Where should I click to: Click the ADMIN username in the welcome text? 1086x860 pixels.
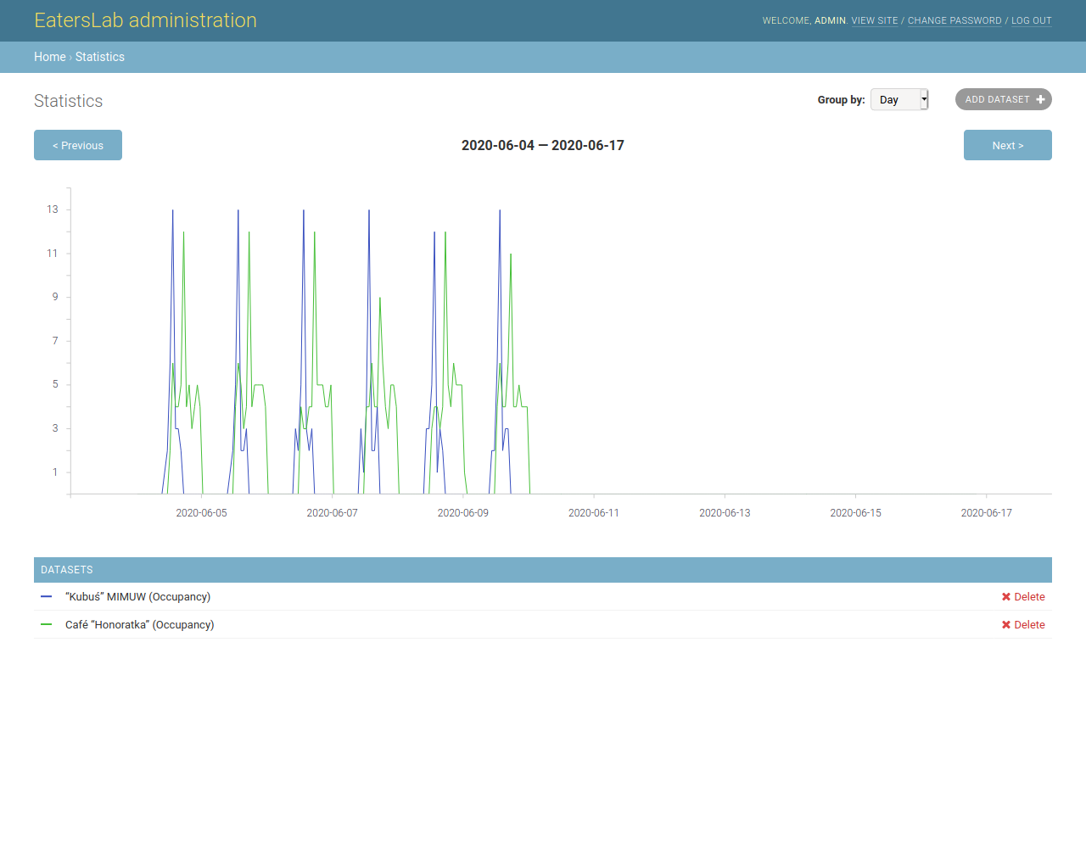click(830, 20)
